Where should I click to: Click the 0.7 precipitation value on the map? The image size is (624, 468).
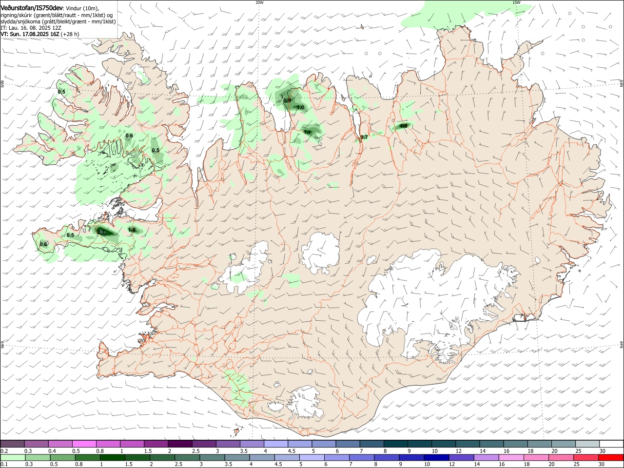point(364,137)
